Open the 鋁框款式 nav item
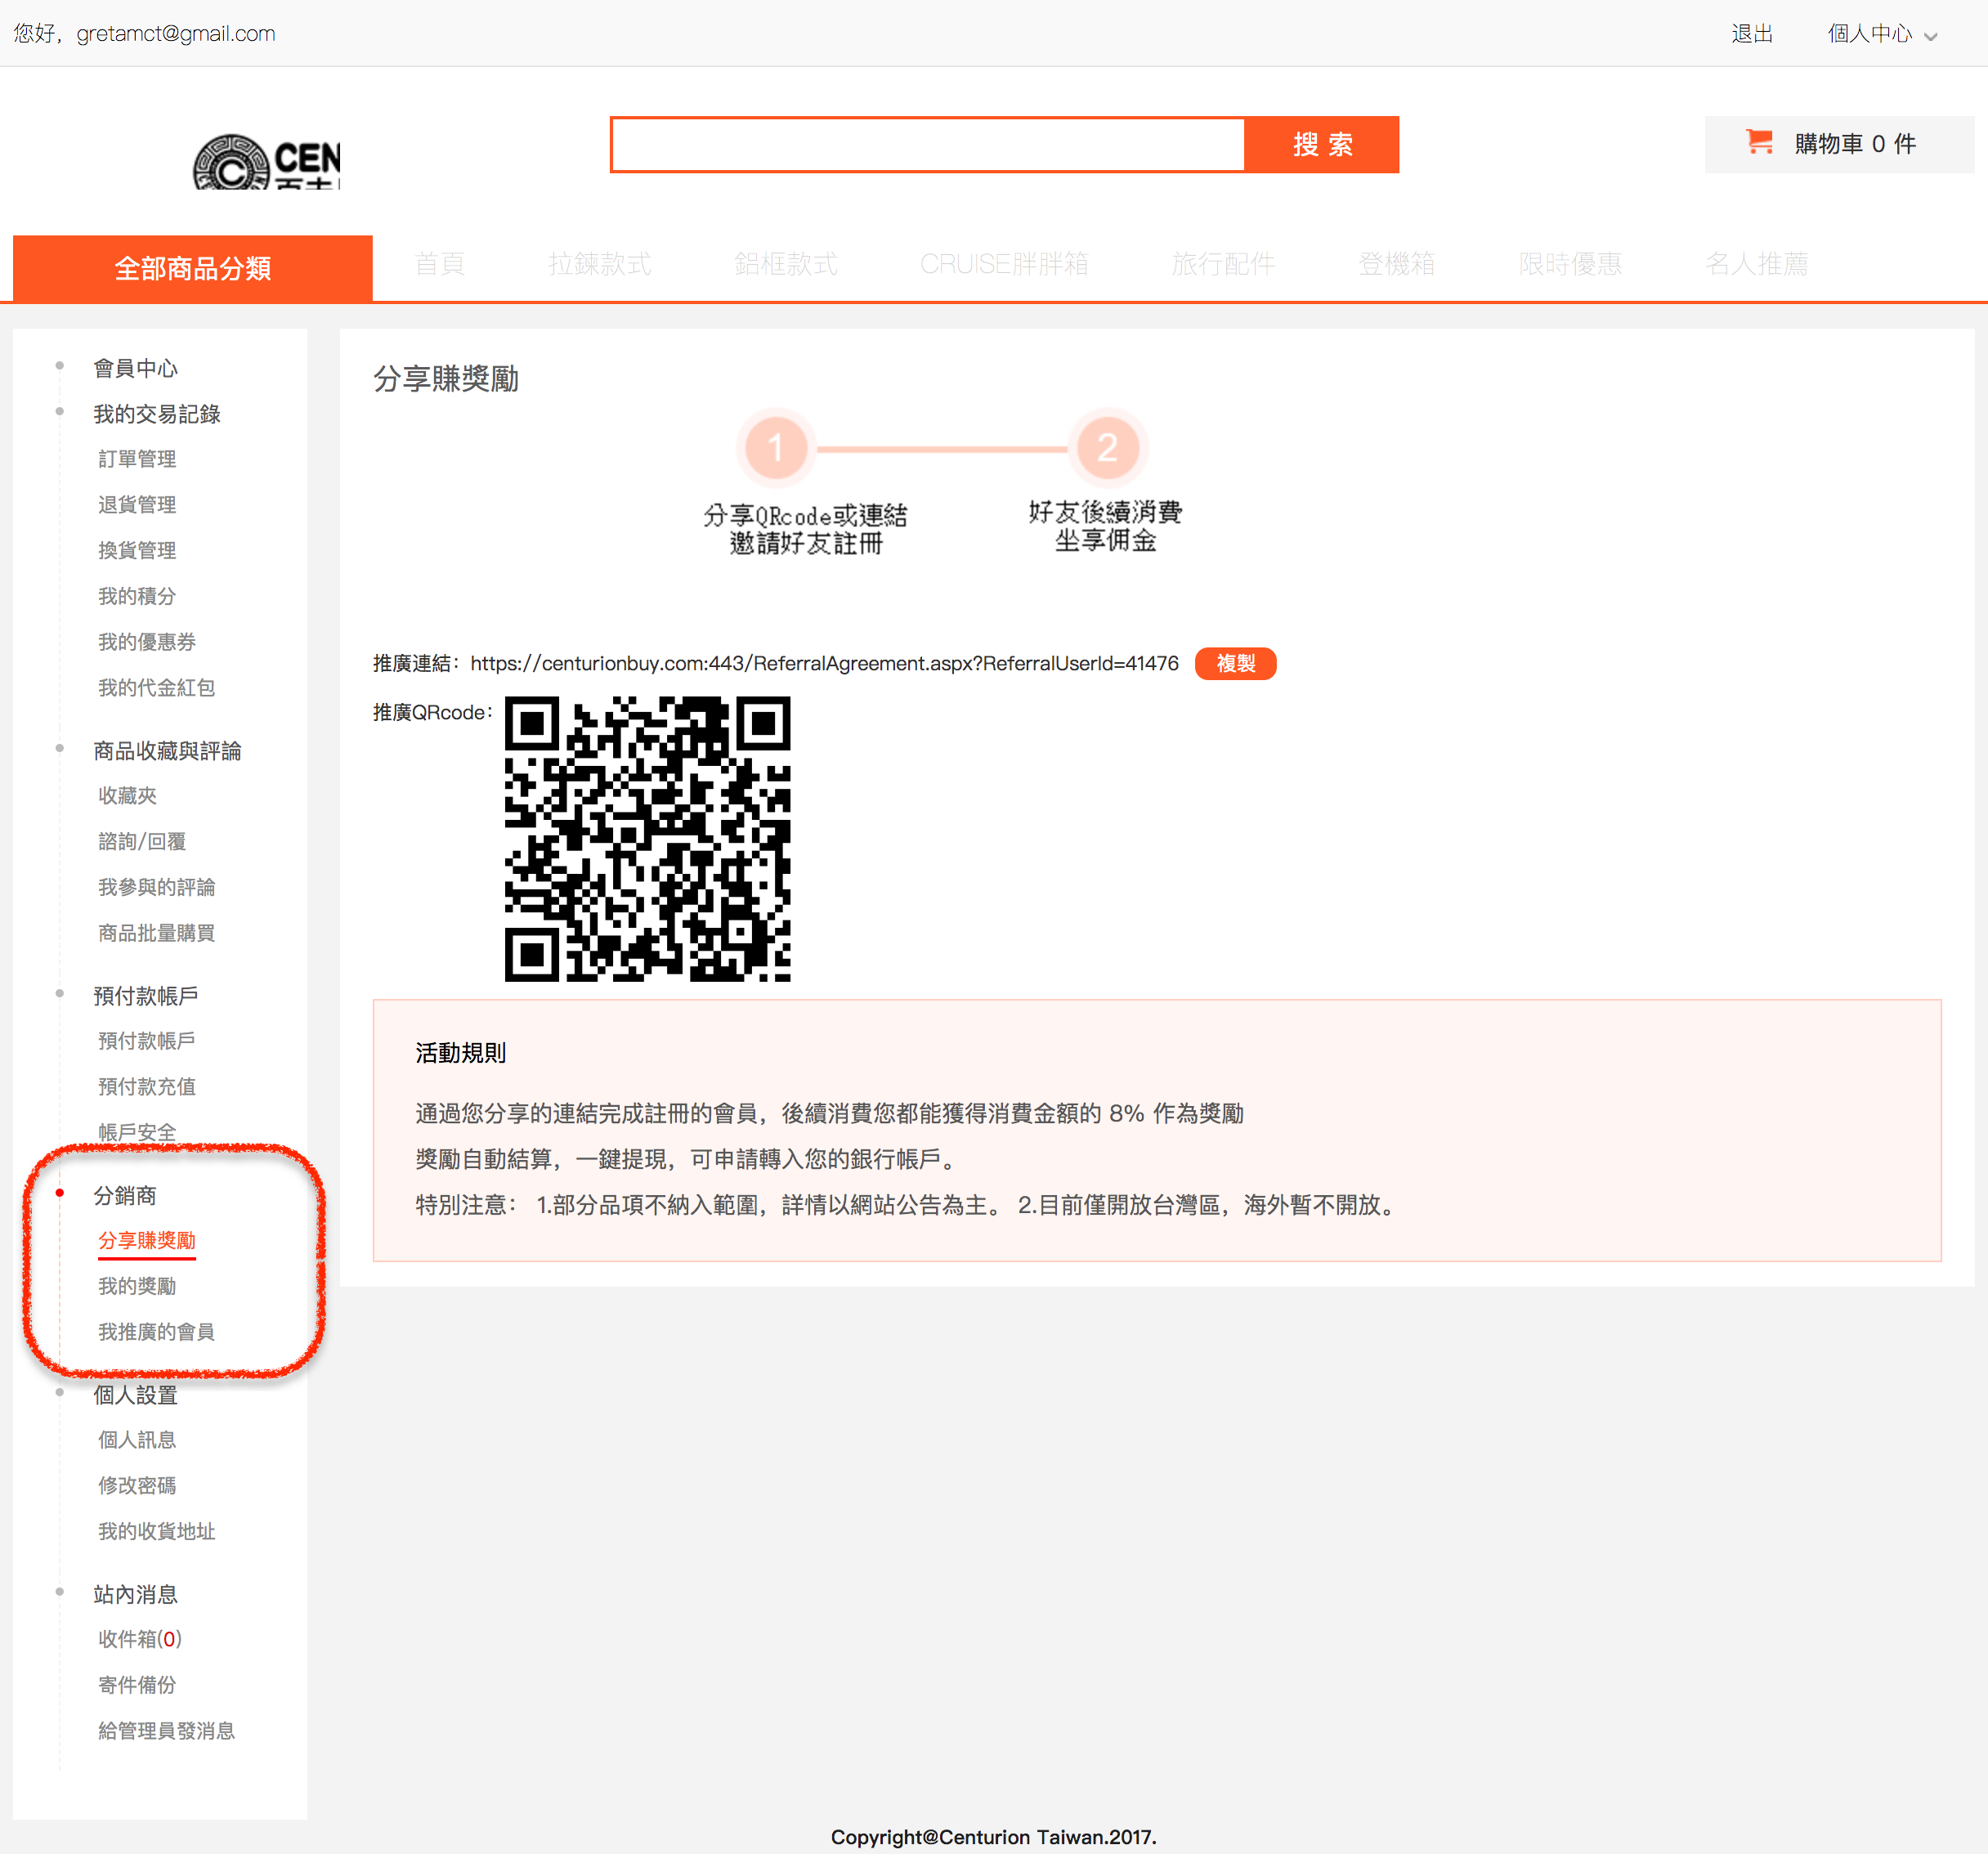The width and height of the screenshot is (1988, 1854). [x=786, y=264]
